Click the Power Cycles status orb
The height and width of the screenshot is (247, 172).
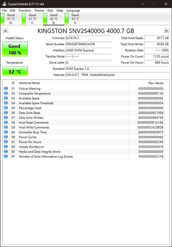pos(6,137)
